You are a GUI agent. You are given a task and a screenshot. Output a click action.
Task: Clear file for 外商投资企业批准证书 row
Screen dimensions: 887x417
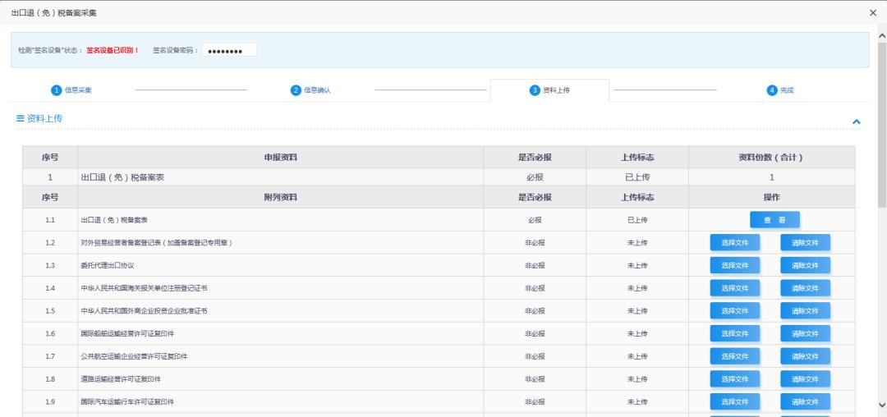(805, 311)
